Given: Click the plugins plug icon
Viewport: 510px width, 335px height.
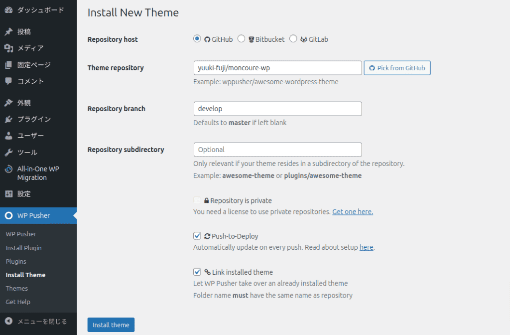Looking at the screenshot, I should point(8,119).
